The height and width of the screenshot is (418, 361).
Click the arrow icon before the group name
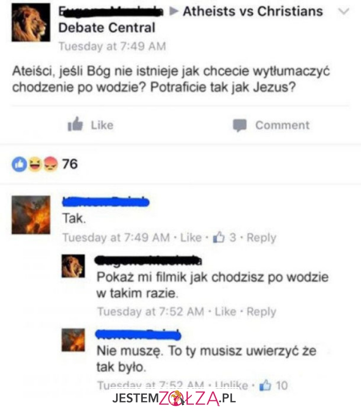pyautogui.click(x=174, y=11)
